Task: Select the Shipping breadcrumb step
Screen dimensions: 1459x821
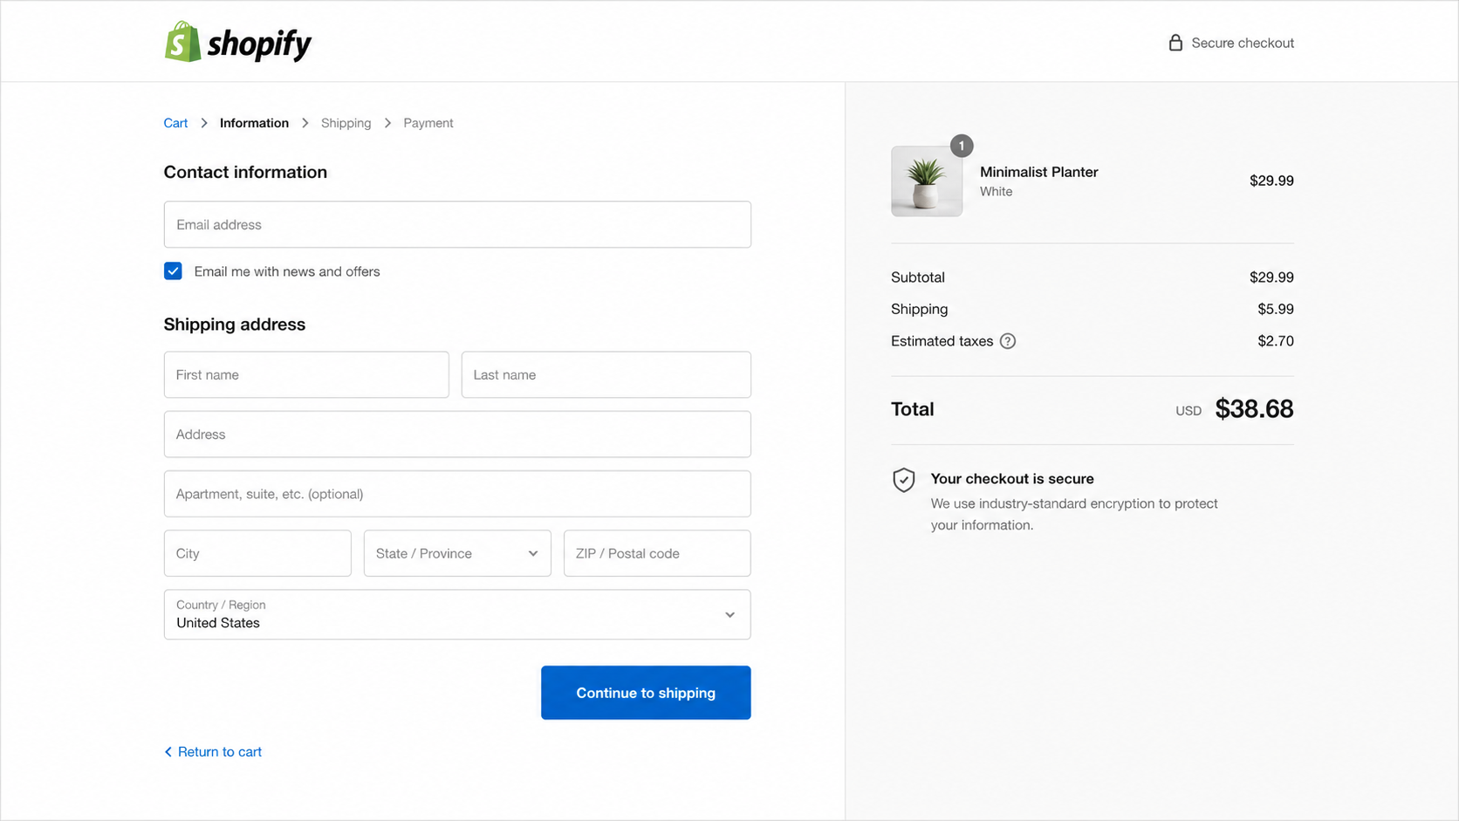Action: [346, 123]
